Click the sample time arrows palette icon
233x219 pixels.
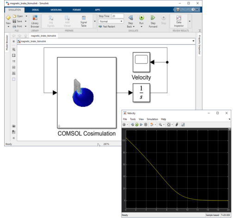click(14, 61)
